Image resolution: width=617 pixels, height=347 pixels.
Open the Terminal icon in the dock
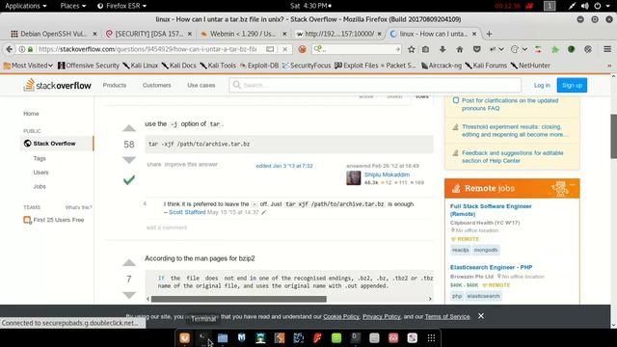pos(203,337)
